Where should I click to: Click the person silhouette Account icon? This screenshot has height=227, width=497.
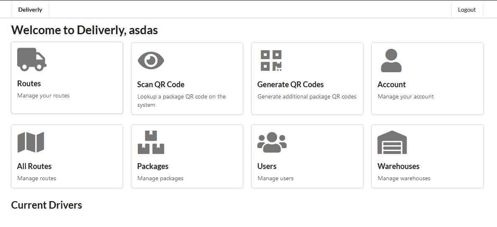tap(391, 61)
